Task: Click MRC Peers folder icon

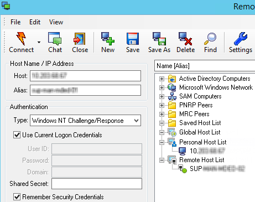Action: (172, 114)
